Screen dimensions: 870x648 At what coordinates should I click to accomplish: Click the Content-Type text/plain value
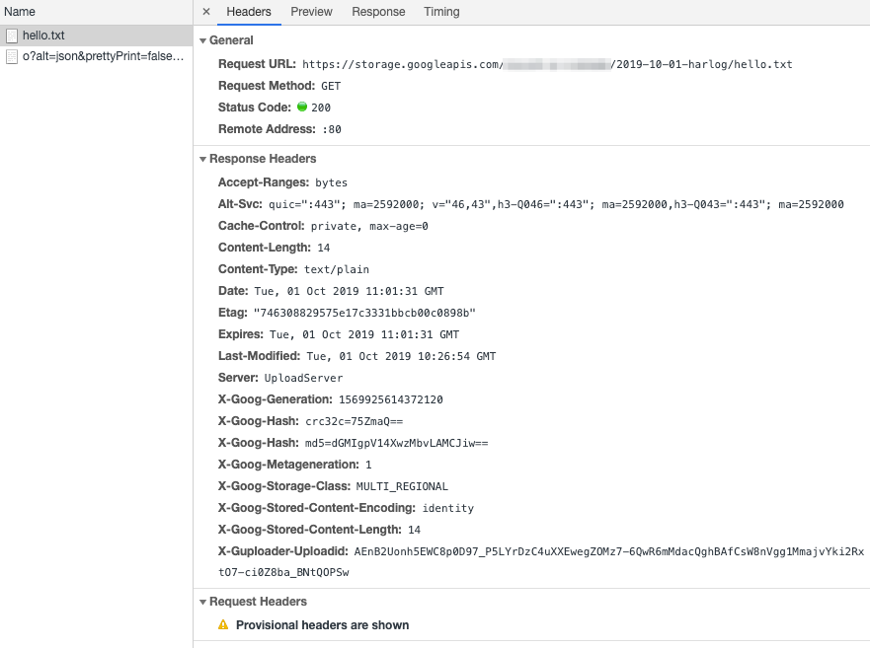[336, 269]
